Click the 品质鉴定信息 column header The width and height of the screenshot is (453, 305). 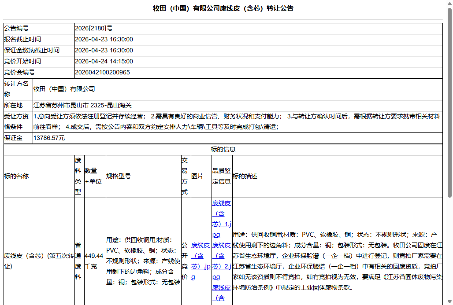pos(222,176)
